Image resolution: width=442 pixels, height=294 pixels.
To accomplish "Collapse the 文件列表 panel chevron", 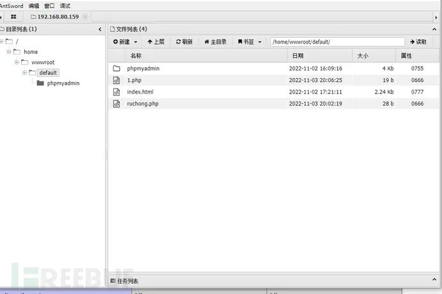I will (x=434, y=29).
